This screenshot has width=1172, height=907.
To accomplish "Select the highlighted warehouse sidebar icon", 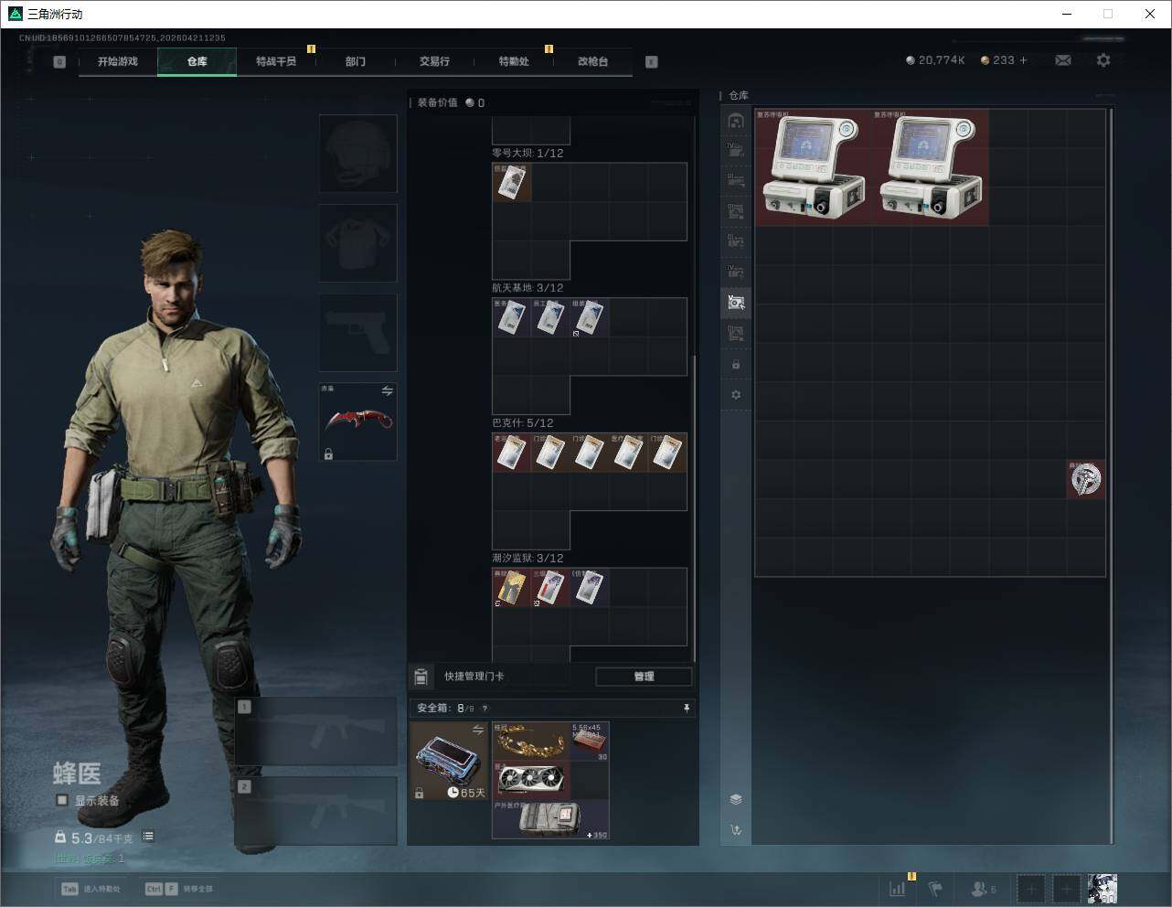I will point(736,303).
